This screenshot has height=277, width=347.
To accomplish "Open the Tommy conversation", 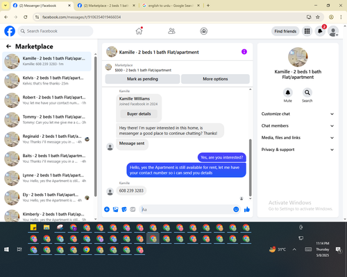I will point(46,120).
